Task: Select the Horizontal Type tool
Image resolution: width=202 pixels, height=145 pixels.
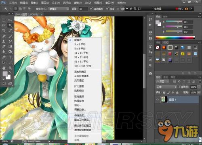Action: click(x=10, y=57)
